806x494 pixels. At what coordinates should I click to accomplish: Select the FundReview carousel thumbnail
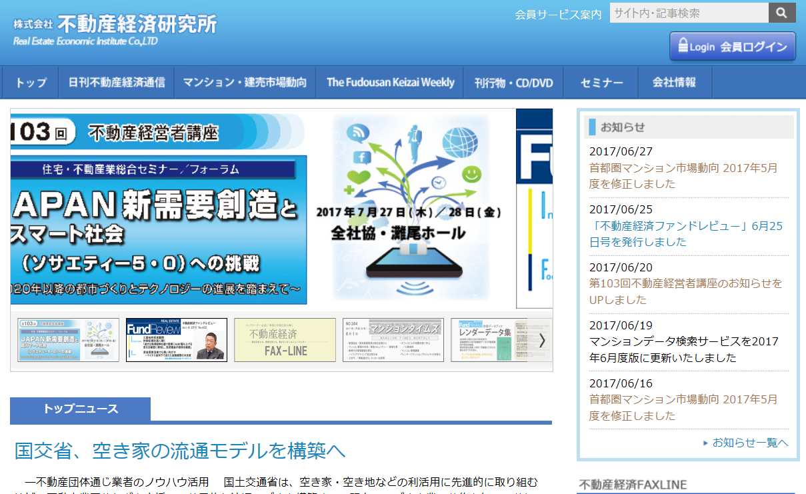click(x=176, y=340)
